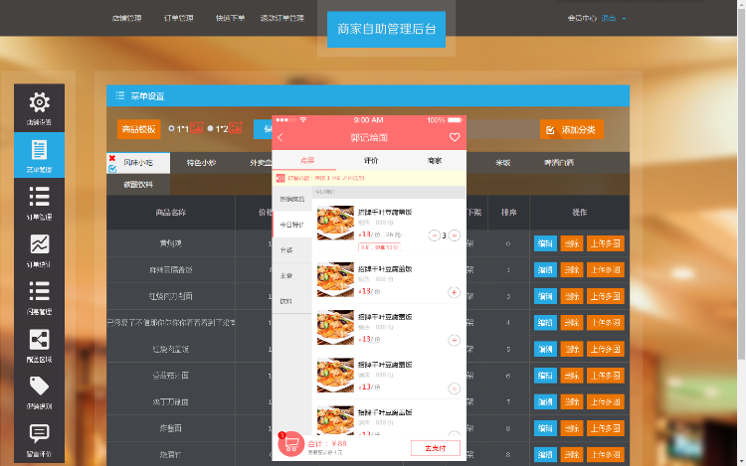Click the orange 删除 button in row 0

point(571,243)
